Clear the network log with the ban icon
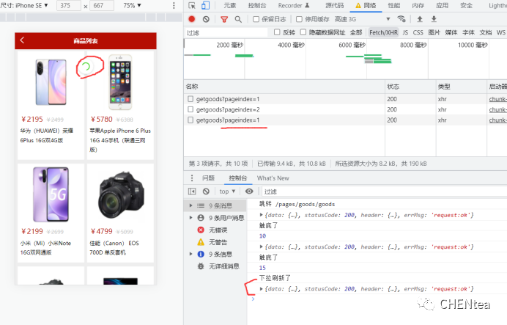Viewport: 507px width, 325px height. (206, 19)
